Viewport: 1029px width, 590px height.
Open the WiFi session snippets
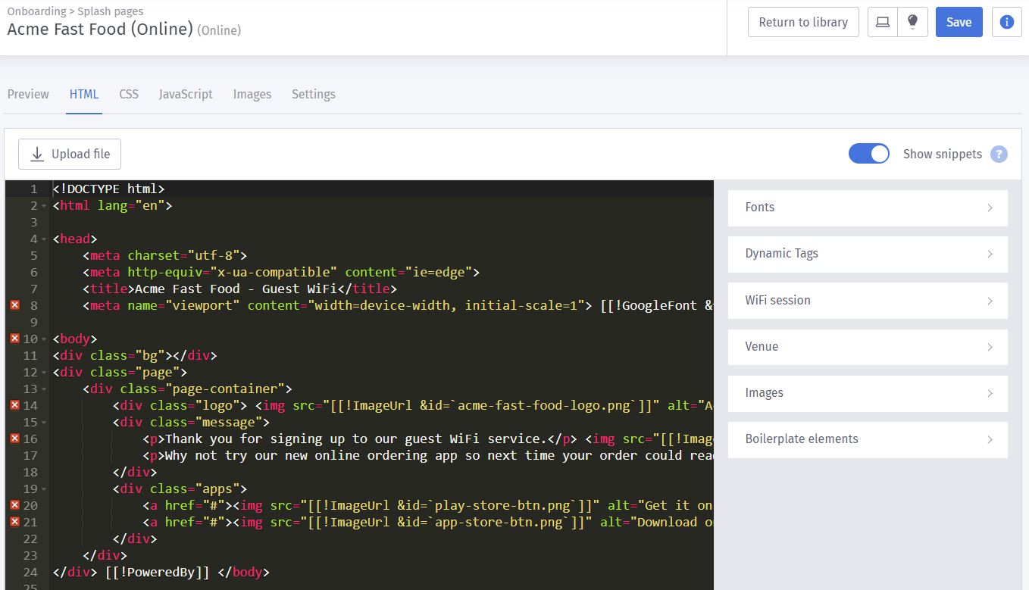868,301
